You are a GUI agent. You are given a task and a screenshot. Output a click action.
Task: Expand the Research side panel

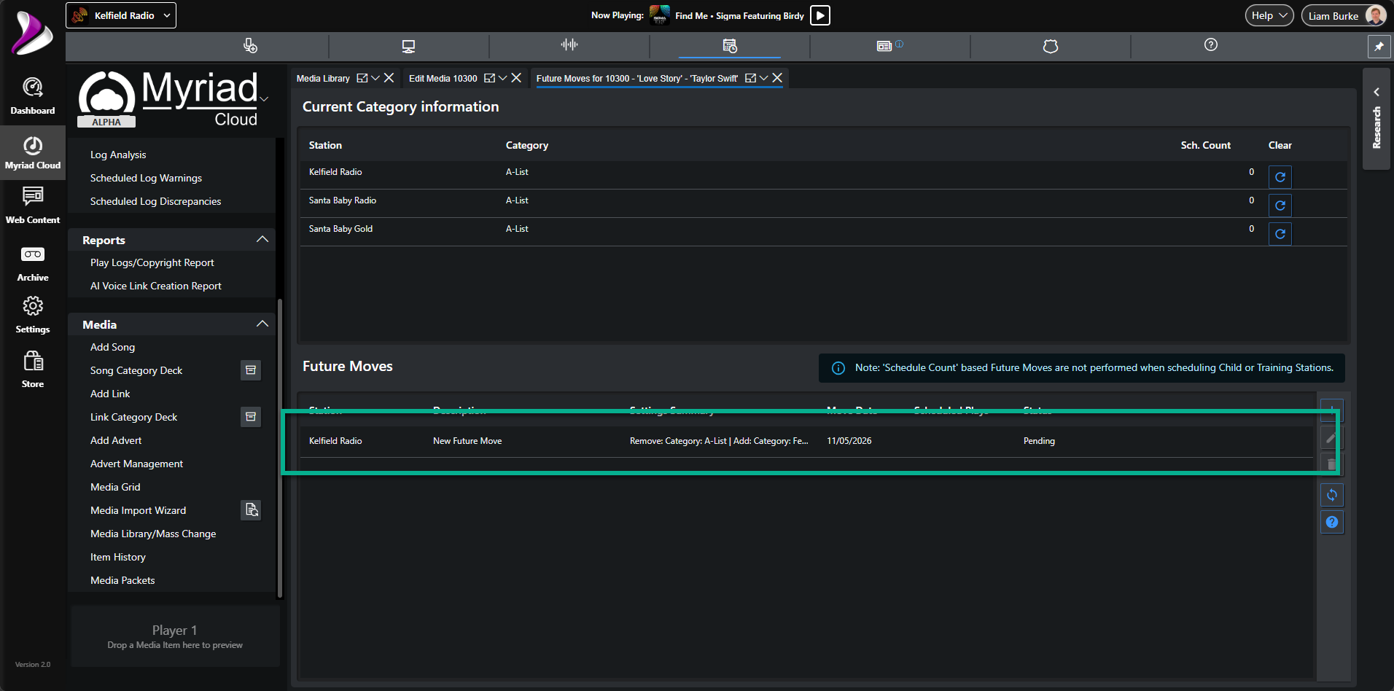(1377, 119)
